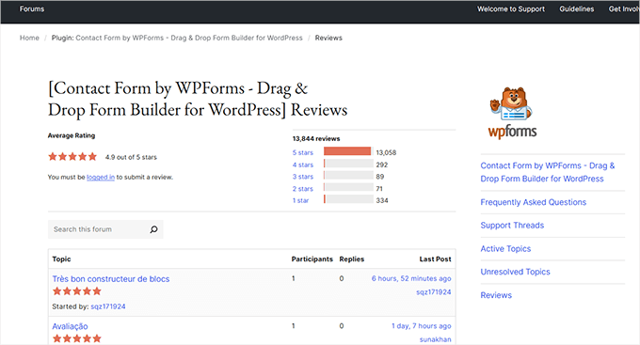
Task: Filter reviews by 2 stars
Action: (303, 189)
